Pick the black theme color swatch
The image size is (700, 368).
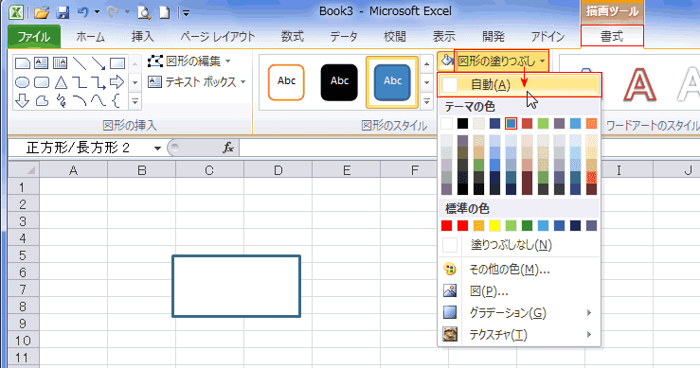click(462, 124)
